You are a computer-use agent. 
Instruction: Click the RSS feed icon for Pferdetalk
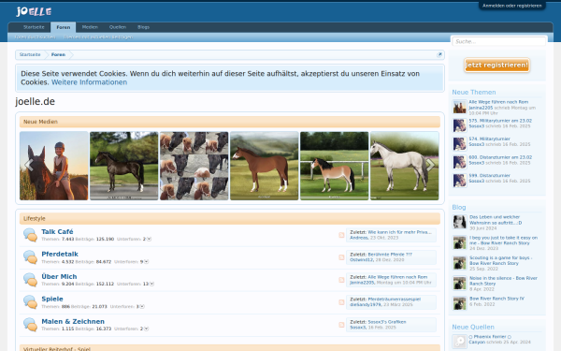click(341, 257)
